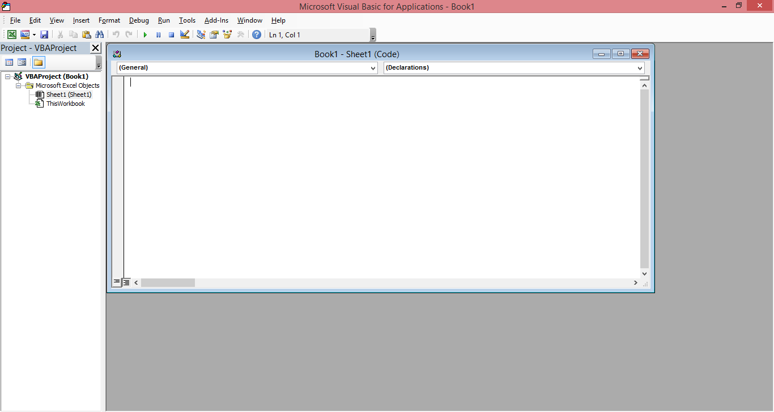
Task: Open the Add-Ins menu
Action: (216, 20)
